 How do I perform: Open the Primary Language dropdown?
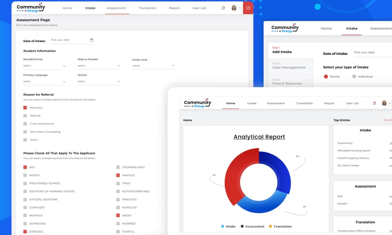pos(44,81)
